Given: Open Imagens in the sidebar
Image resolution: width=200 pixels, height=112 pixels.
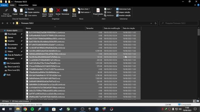Looking at the screenshot, I should [x=11, y=58].
